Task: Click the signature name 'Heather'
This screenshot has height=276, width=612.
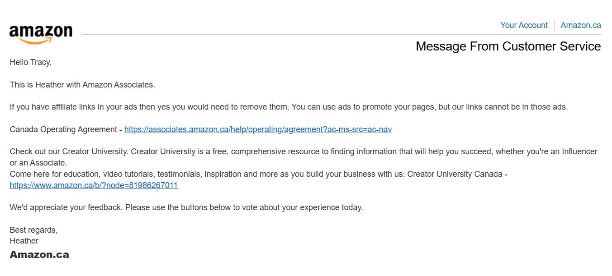Action: (24, 241)
